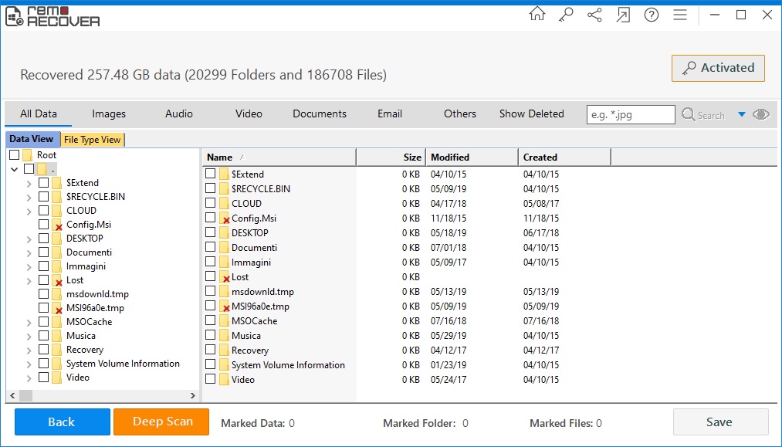Click the export arrow icon
The width and height of the screenshot is (782, 447).
(x=623, y=15)
